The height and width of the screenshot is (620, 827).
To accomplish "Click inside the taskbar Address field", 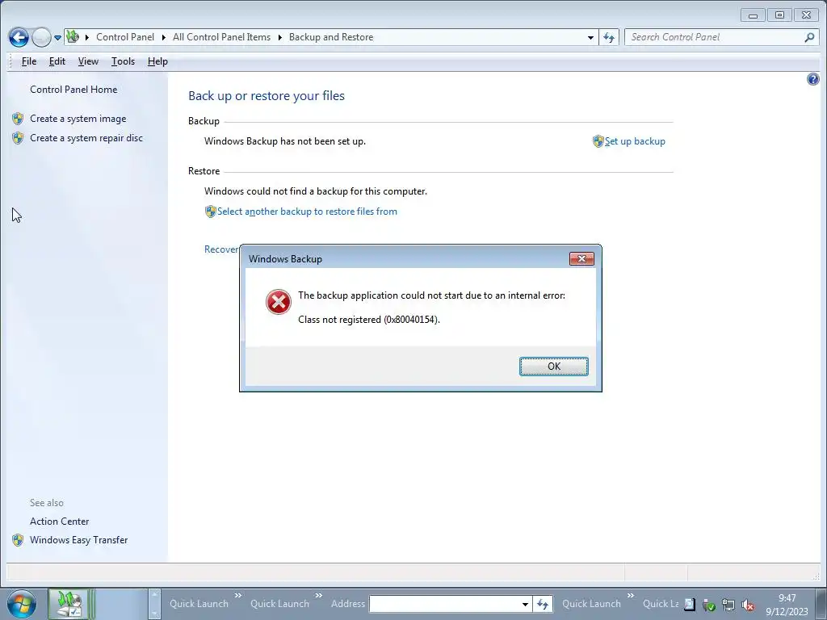I will pos(445,604).
